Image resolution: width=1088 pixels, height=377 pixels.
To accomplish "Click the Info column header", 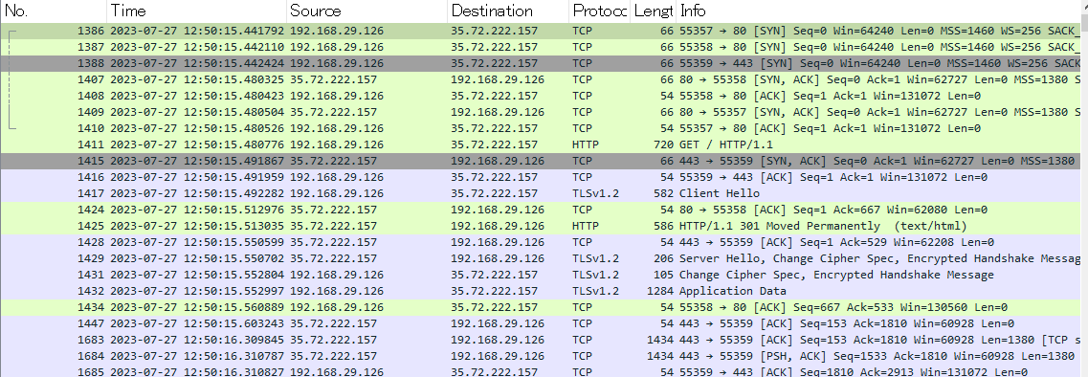I will point(878,11).
